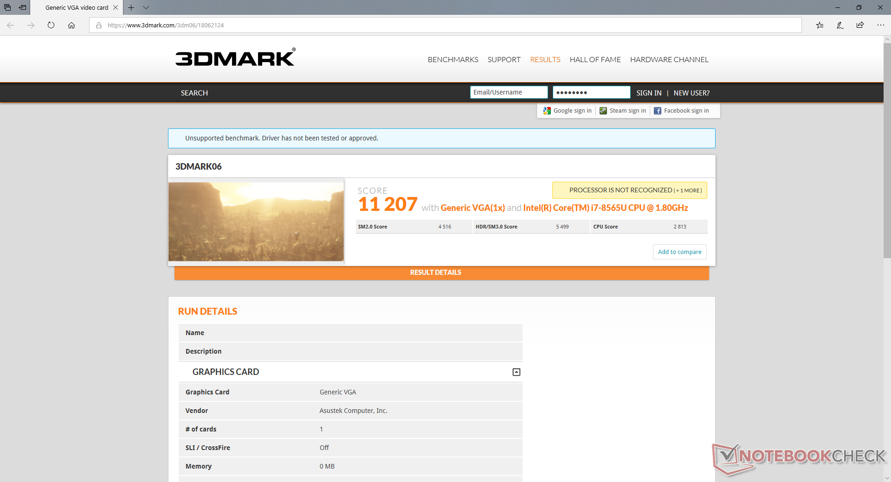Click the HDR/SM3.0 Score value 5 499
This screenshot has height=482, width=891.
click(562, 227)
